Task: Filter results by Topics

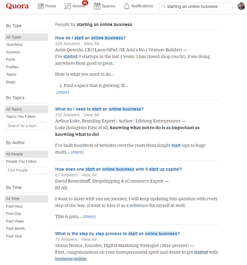Action: tap(11, 74)
